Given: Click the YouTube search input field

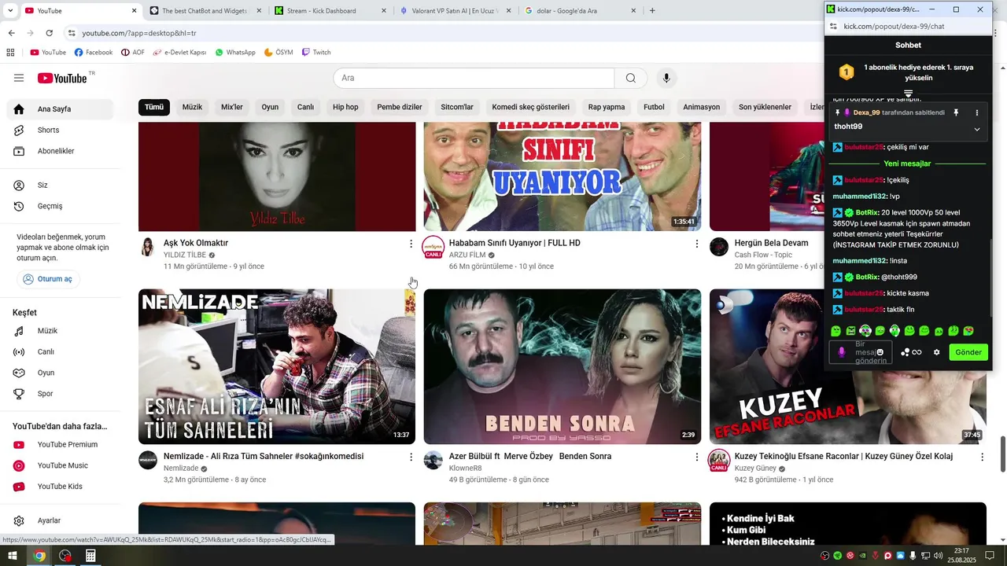Looking at the screenshot, I should click(x=474, y=78).
